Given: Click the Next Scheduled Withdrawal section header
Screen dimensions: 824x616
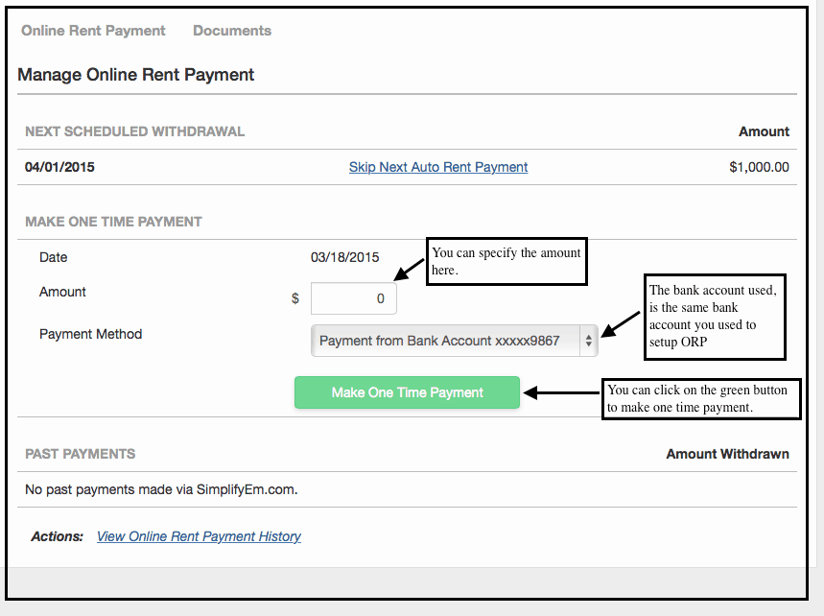Looking at the screenshot, I should [134, 131].
